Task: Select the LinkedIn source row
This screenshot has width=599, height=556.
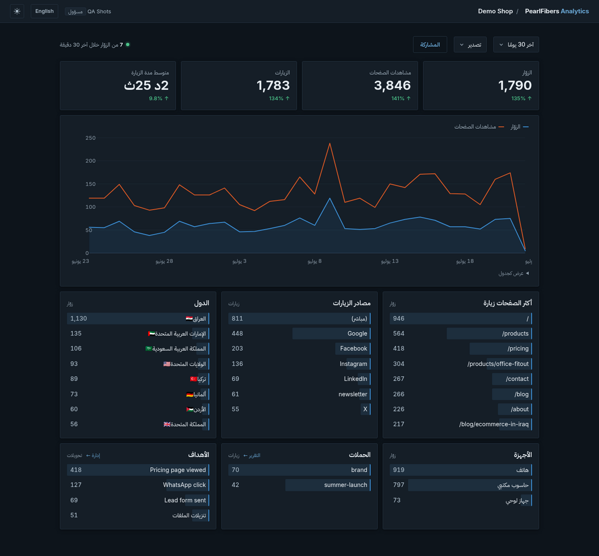Action: coord(299,379)
